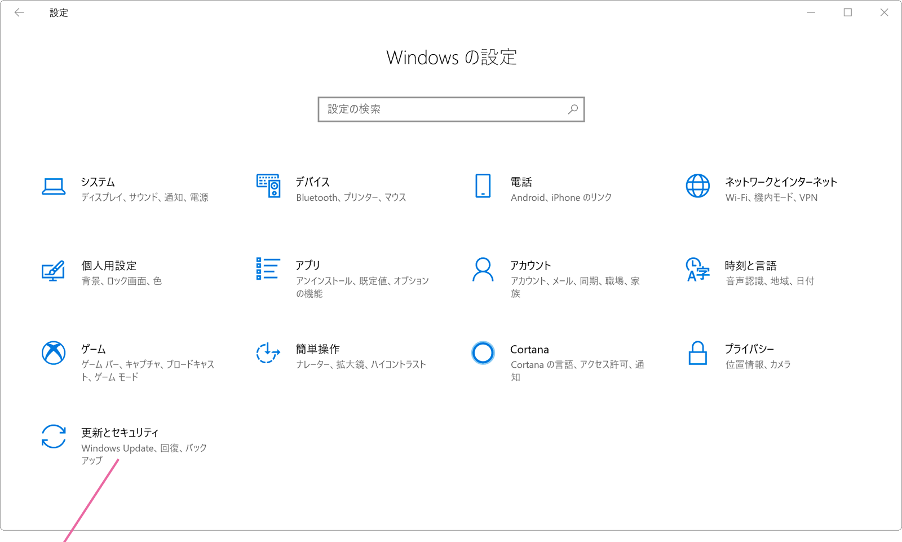Open the アプリ list icon
Viewport: 902px width, 542px height.
point(268,269)
